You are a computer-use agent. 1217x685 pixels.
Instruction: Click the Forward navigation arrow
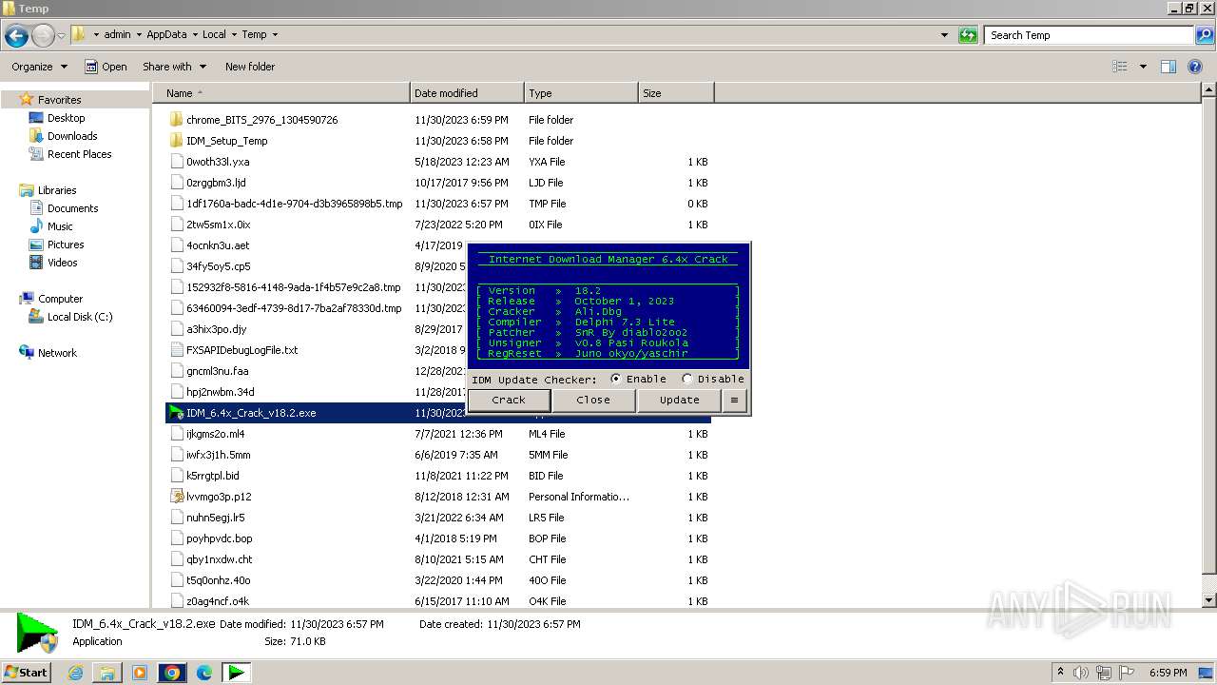click(x=43, y=35)
